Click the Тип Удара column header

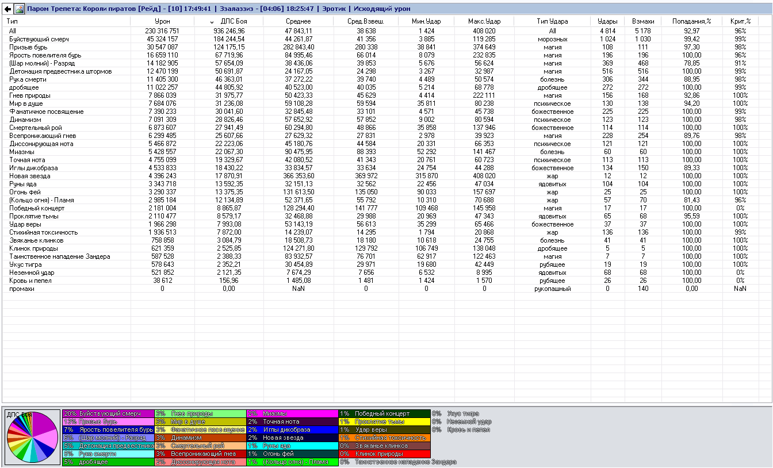(x=553, y=21)
